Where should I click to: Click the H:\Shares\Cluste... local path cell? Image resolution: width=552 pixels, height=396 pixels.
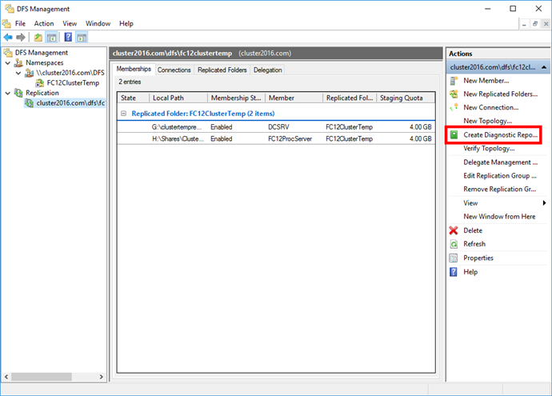(178, 138)
